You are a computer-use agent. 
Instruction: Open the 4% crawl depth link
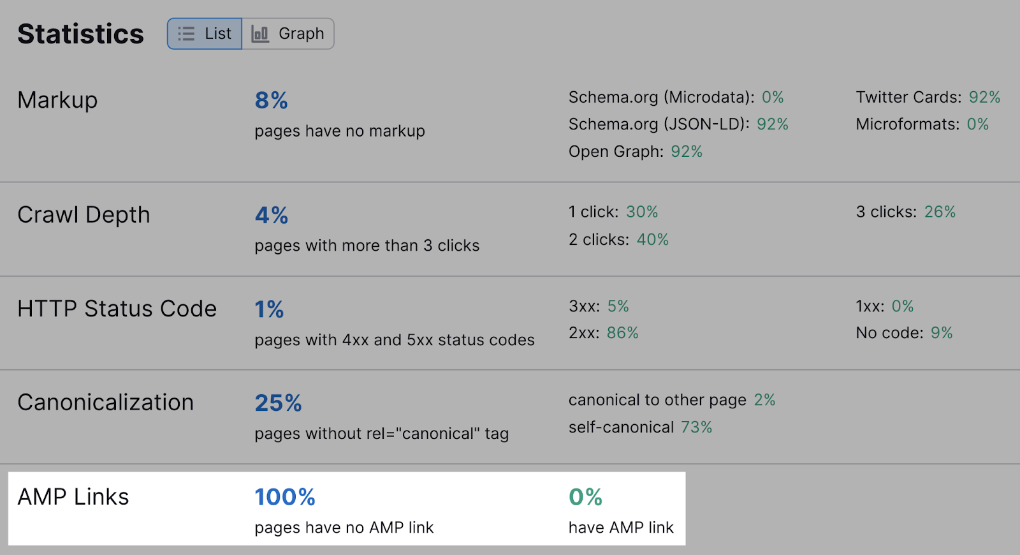pos(270,215)
